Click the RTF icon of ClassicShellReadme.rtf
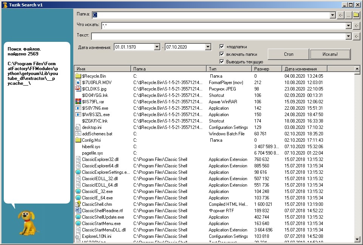Screen dimensions: 363x245 (x=78, y=211)
